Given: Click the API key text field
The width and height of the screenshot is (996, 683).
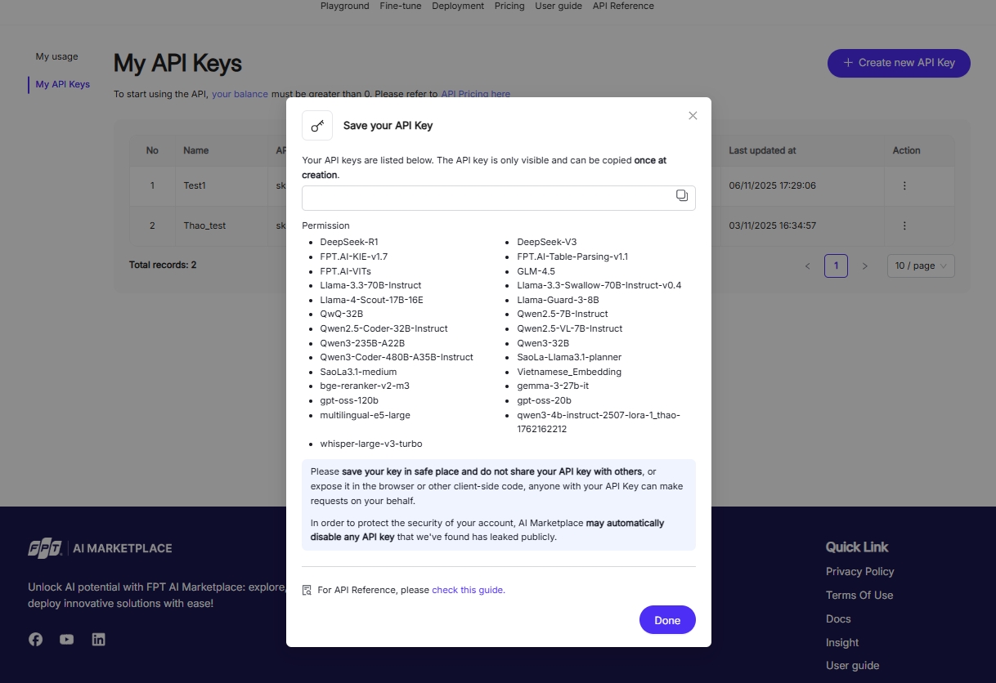Looking at the screenshot, I should pos(487,198).
